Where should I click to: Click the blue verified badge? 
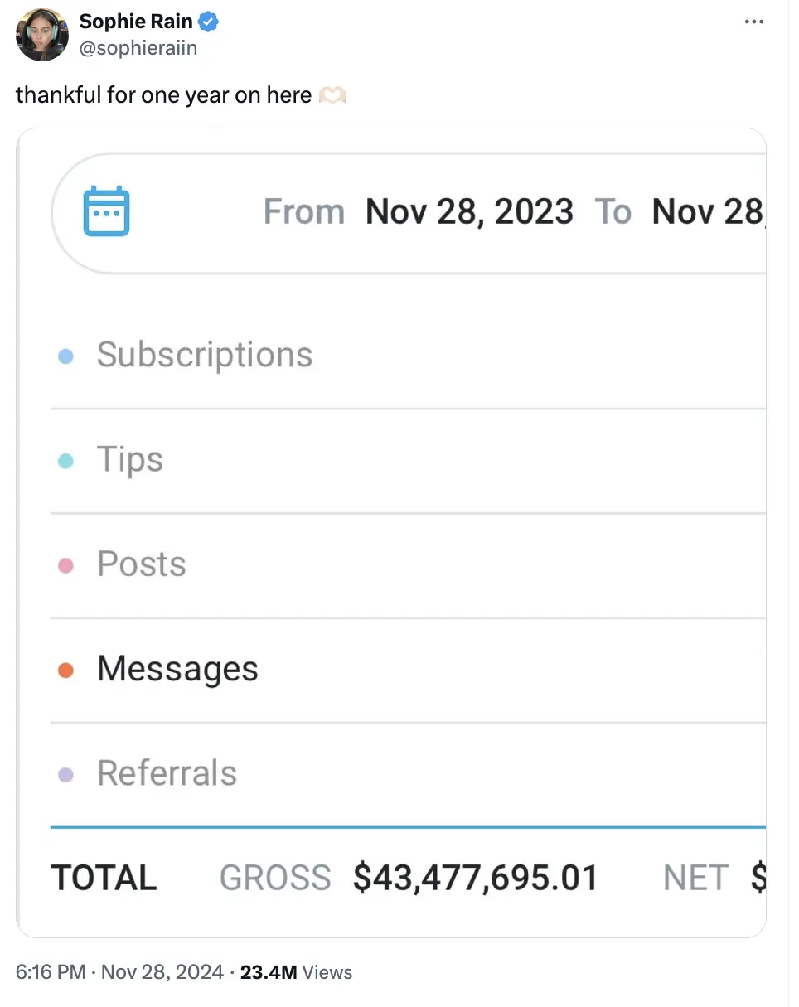coord(209,23)
